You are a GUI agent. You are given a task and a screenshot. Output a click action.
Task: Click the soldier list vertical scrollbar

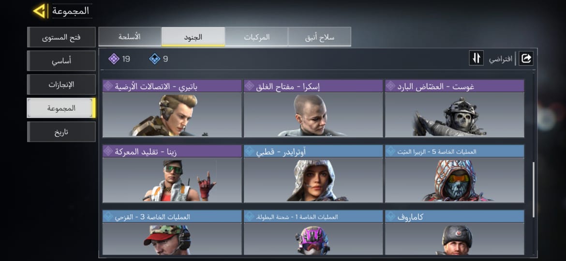534,189
